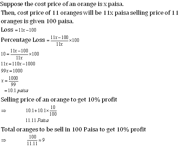Image resolution: width=180 pixels, height=149 pixels.
Task: Click the fraction 10 over 100
Action: [x=53, y=111]
